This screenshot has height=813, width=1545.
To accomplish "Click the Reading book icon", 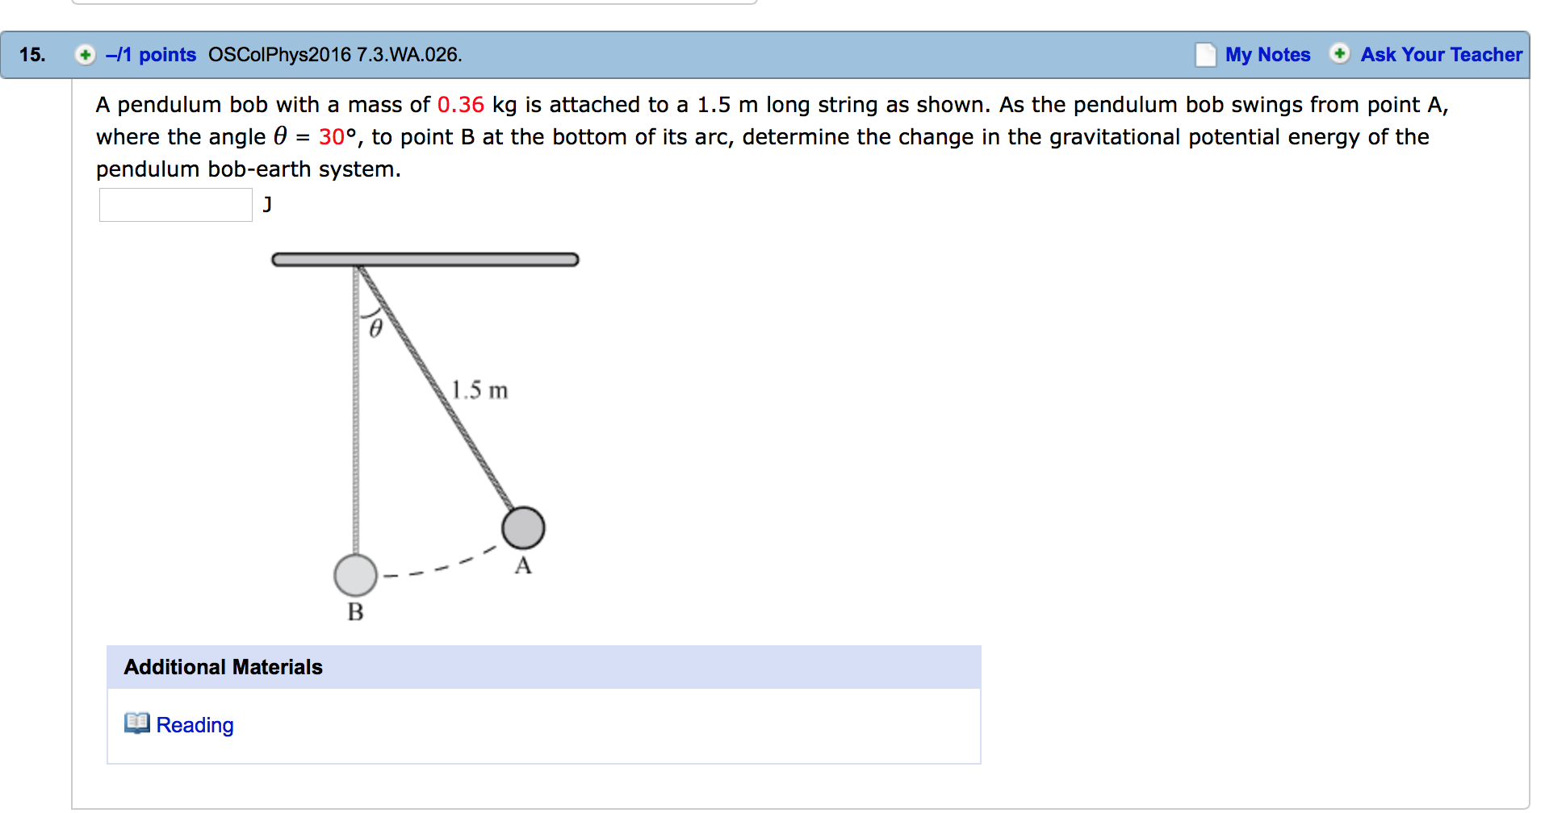I will click(x=136, y=723).
